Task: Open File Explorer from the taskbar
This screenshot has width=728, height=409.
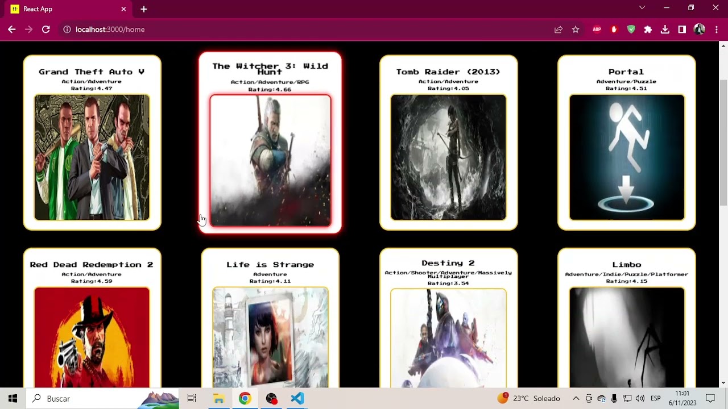Action: (x=218, y=398)
